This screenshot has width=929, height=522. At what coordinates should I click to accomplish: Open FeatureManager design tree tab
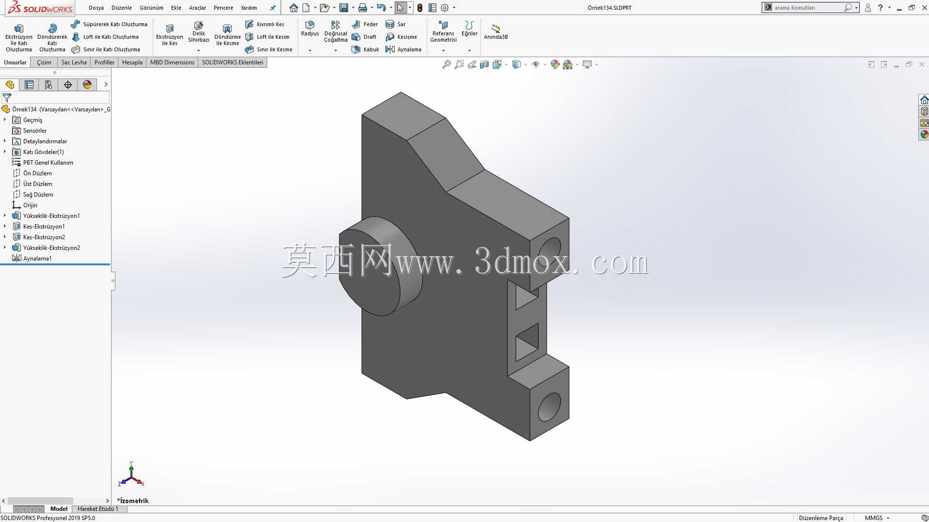coord(10,85)
